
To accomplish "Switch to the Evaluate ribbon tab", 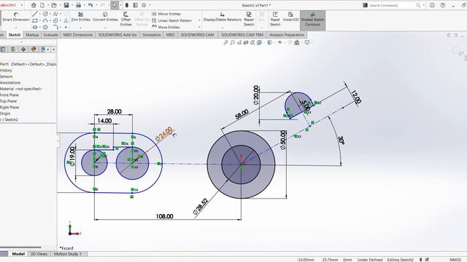I will click(x=50, y=35).
